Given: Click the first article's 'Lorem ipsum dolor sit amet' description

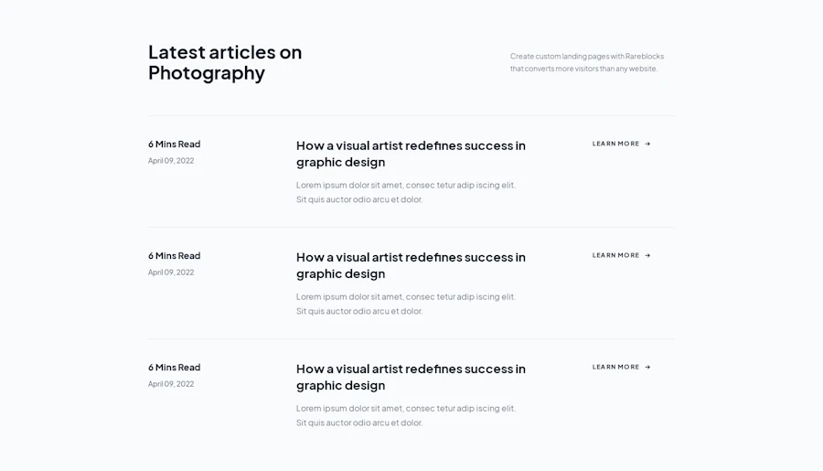Looking at the screenshot, I should tap(406, 192).
